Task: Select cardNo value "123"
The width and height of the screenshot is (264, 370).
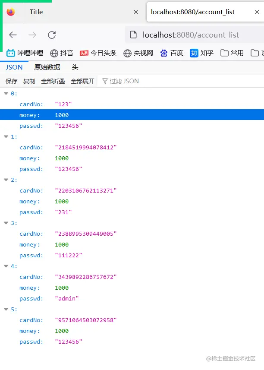Action: pos(63,104)
